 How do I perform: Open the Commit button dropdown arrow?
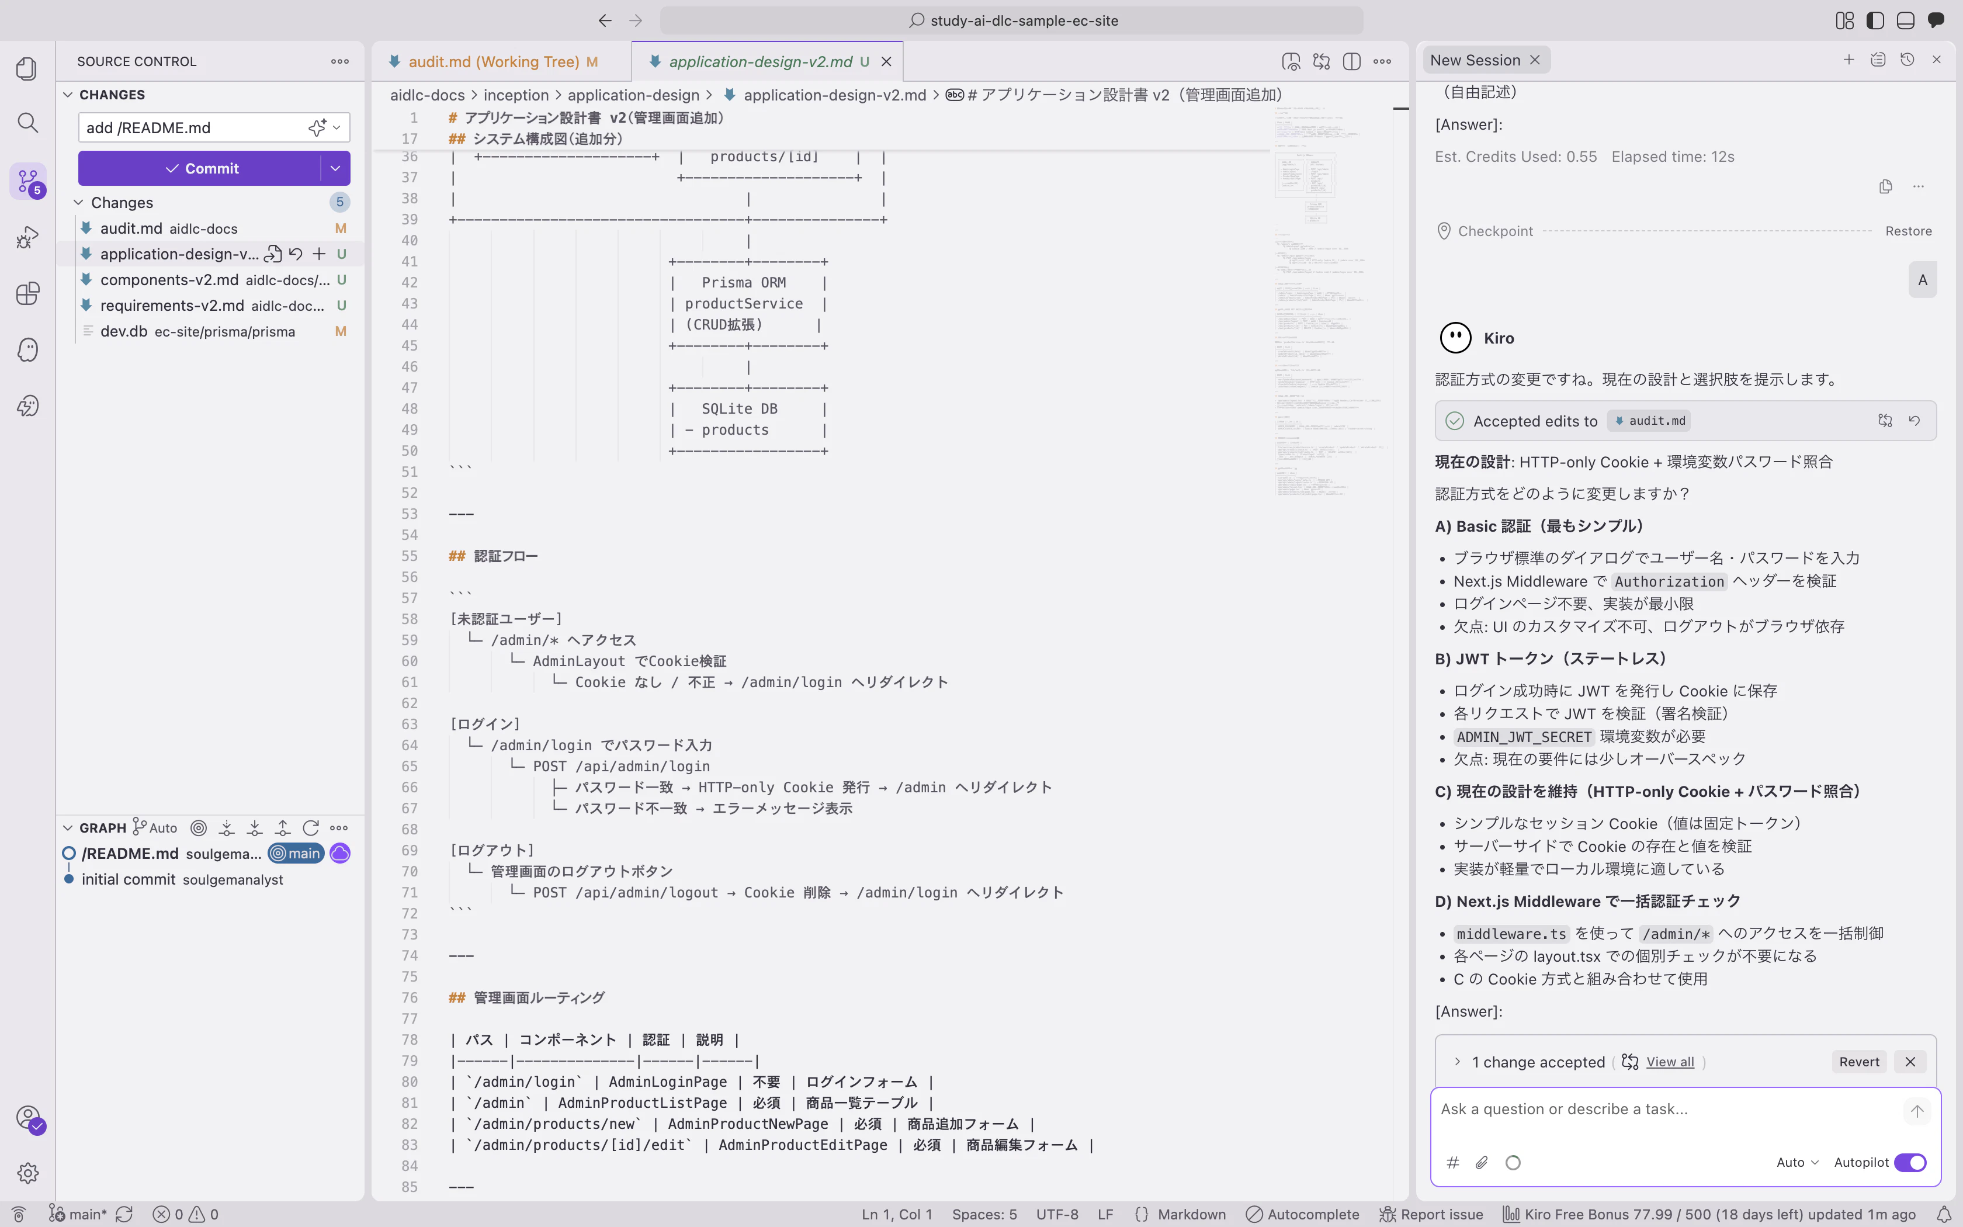coord(335,168)
